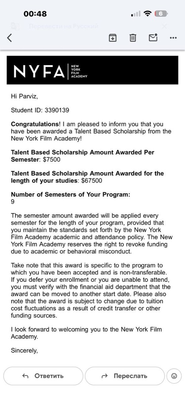
Task: Dismiss the translate banner with its X
Action: 164,26
